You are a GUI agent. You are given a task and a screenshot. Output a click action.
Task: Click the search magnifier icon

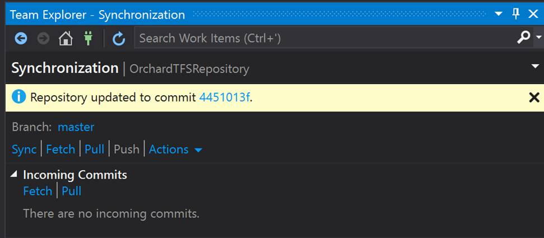click(x=523, y=37)
